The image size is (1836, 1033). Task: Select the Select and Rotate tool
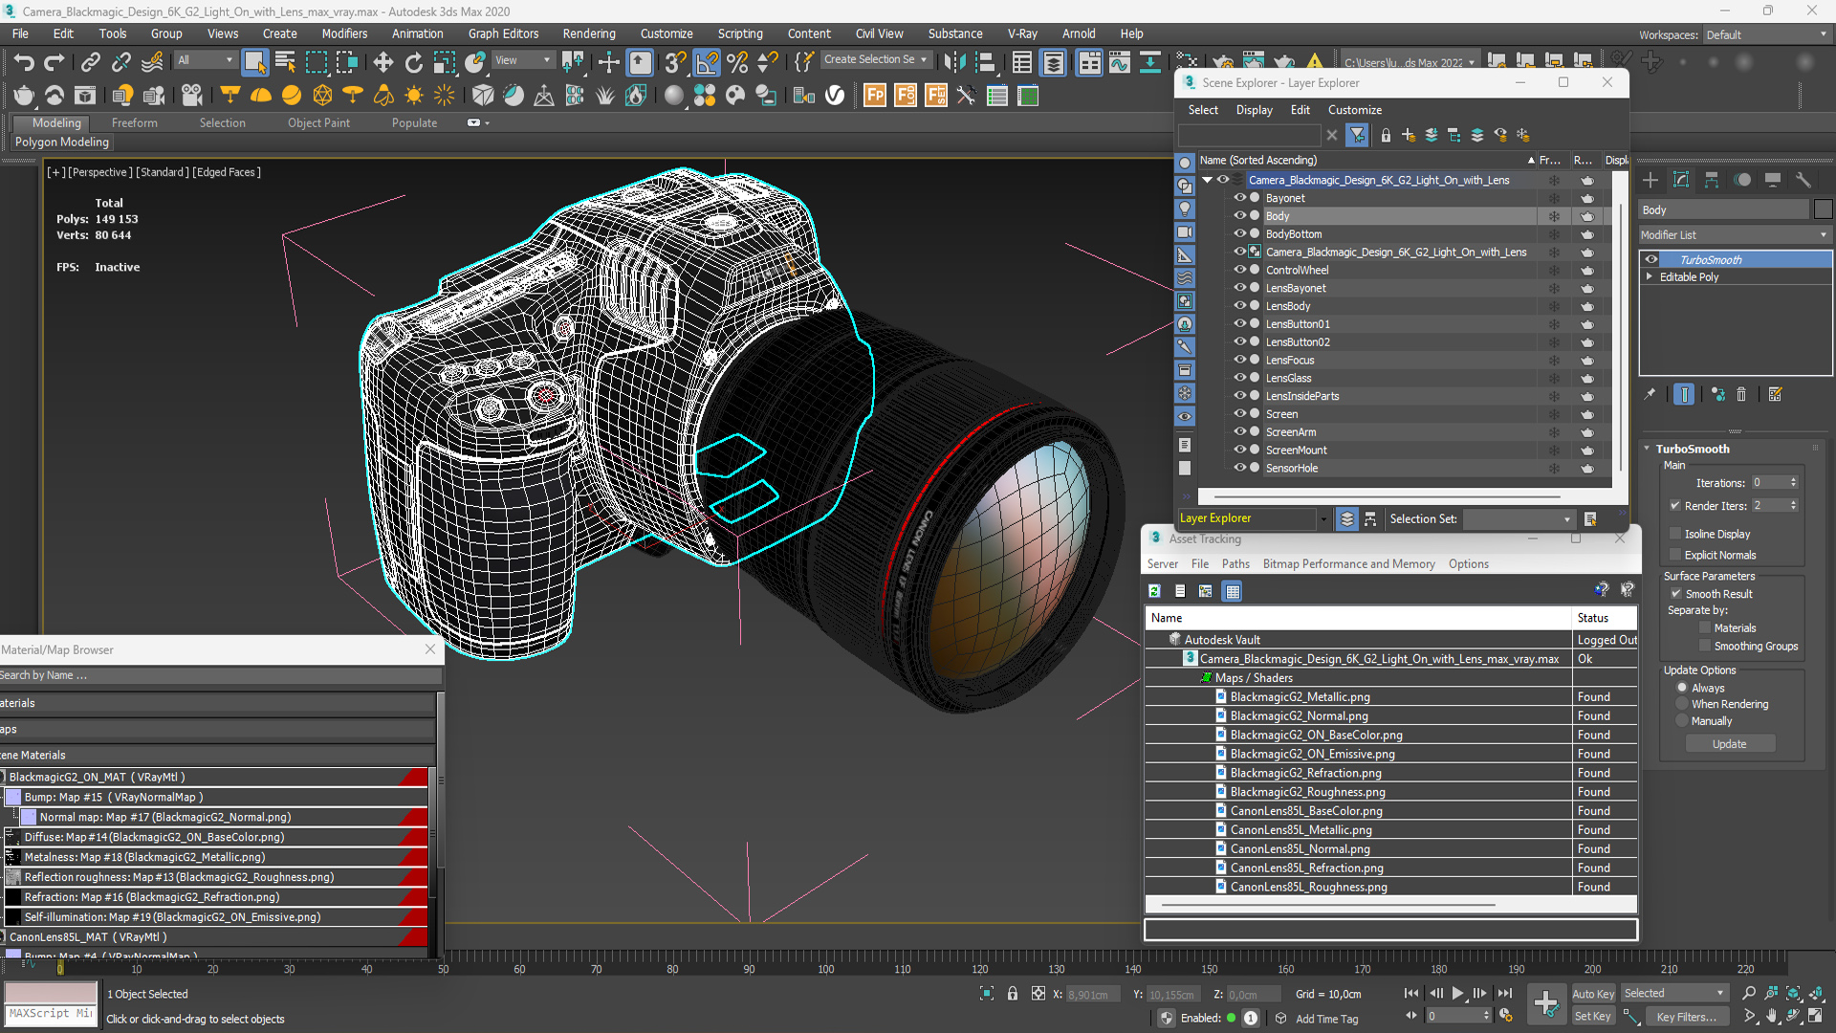coord(413,62)
